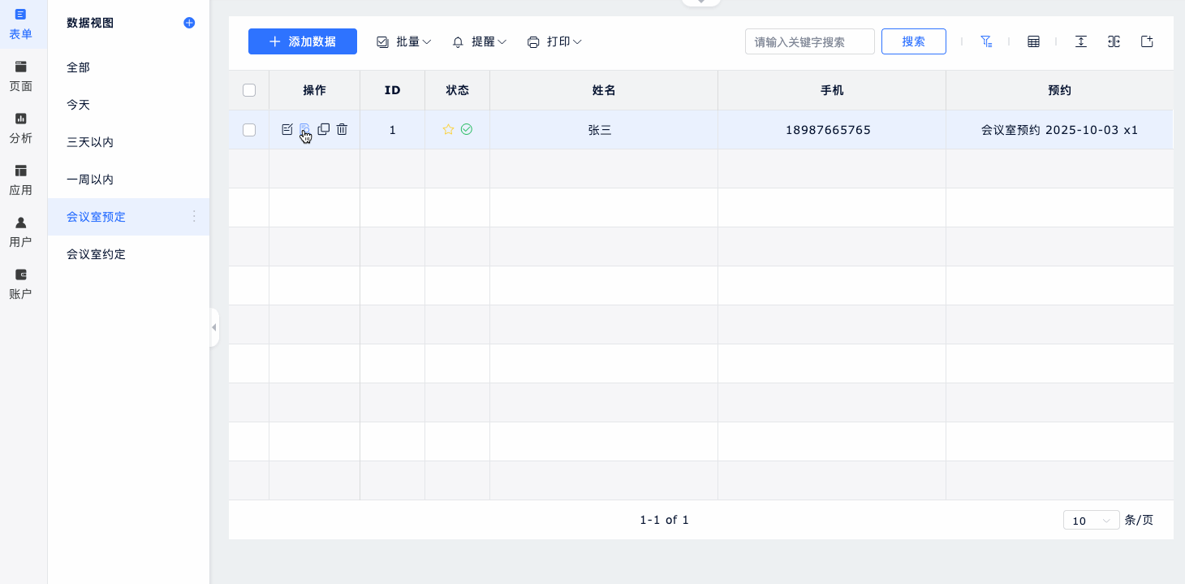Click the export icon at toolbar end

click(x=1147, y=41)
